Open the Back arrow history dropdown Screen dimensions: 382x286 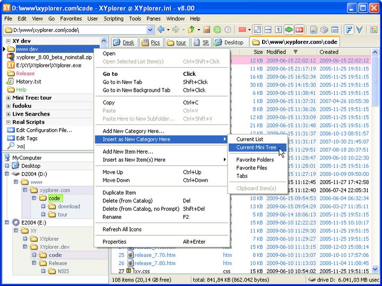click(168, 30)
